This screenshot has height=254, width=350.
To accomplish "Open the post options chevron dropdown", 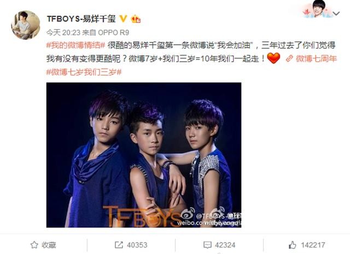I will (336, 14).
